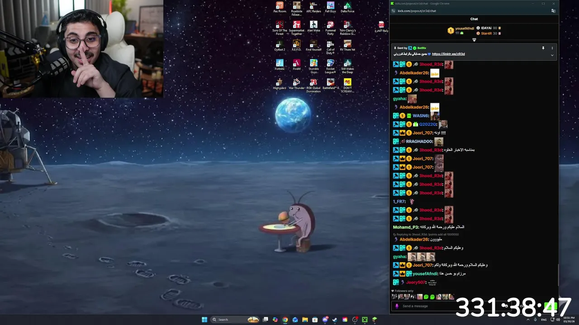The width and height of the screenshot is (579, 325).
Task: Open the RISK Global Domination shortcut
Action: (x=313, y=85)
